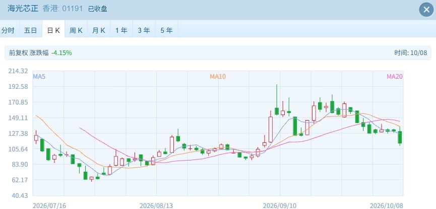Click the 已收盘 status text
436x209 pixels.
tap(98, 9)
